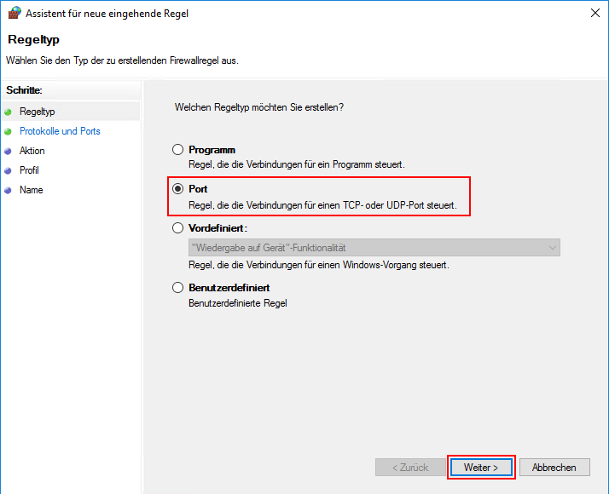The image size is (609, 494).
Task: Open the Wiedergabe auf Gerät dropdown
Action: pos(374,247)
